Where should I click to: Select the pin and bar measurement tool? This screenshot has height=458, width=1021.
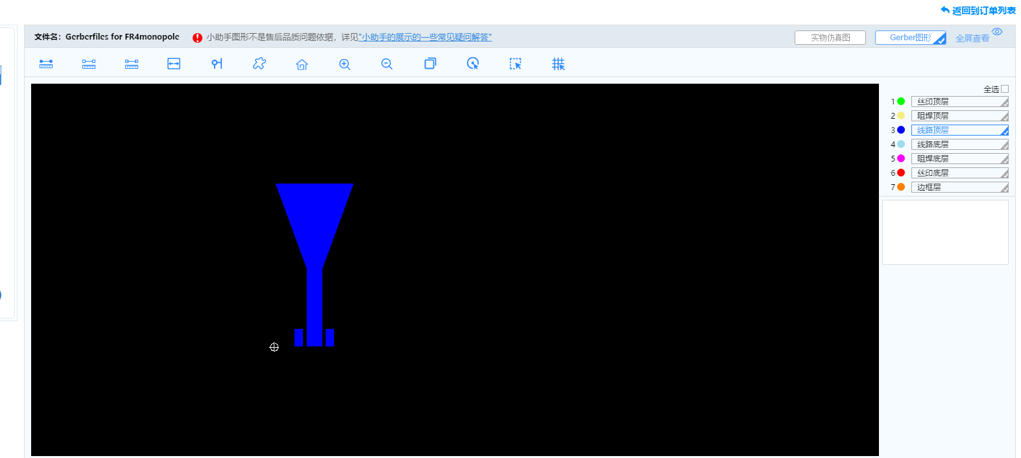pyautogui.click(x=217, y=64)
